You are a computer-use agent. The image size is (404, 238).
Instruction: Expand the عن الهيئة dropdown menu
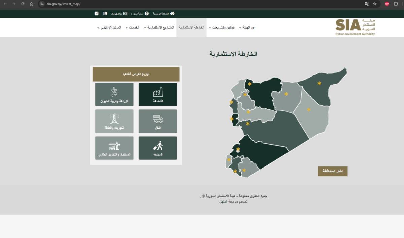click(x=248, y=28)
